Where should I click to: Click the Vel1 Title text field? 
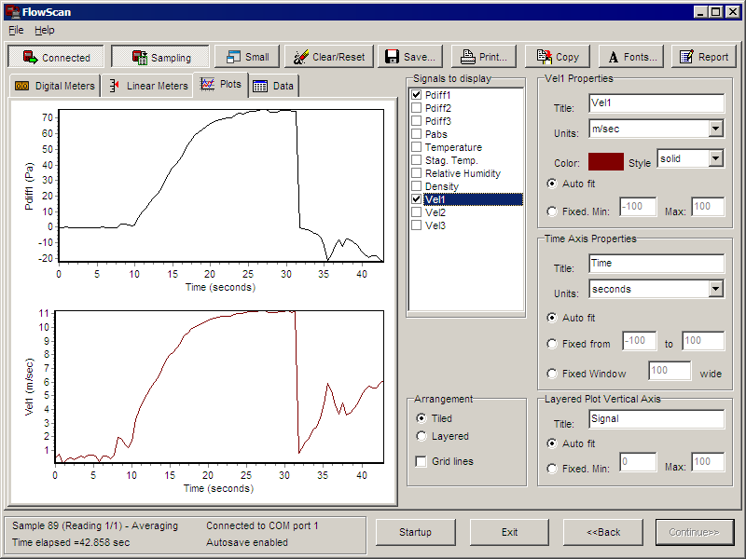click(x=656, y=103)
